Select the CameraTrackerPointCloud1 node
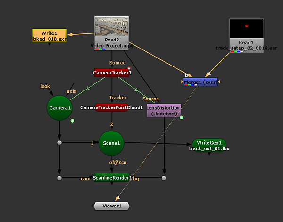The height and width of the screenshot is (222, 283). point(111,107)
